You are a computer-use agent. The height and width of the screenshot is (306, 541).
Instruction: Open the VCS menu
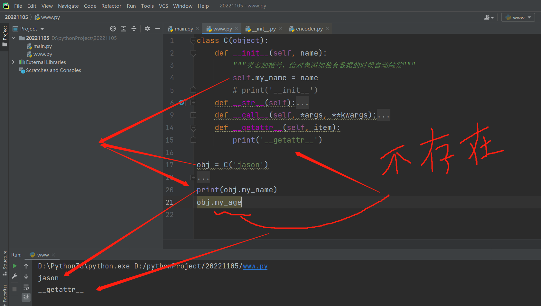(x=163, y=6)
